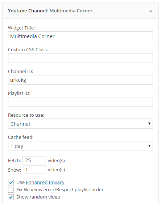Screen dimensions: 161x204
Task: Click the Cache feed dropdown arrow
Action: coord(149,145)
